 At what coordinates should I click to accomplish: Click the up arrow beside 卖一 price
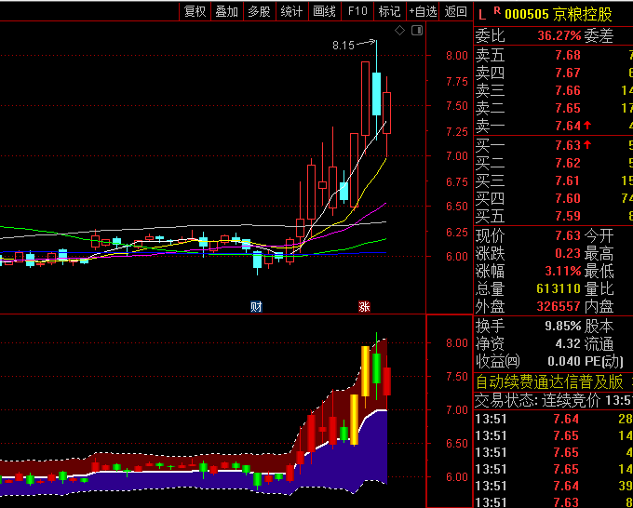pyautogui.click(x=587, y=126)
